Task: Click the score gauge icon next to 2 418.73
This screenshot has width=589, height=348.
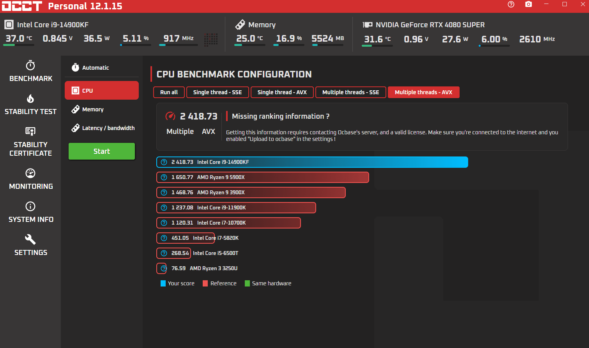Action: pos(170,116)
